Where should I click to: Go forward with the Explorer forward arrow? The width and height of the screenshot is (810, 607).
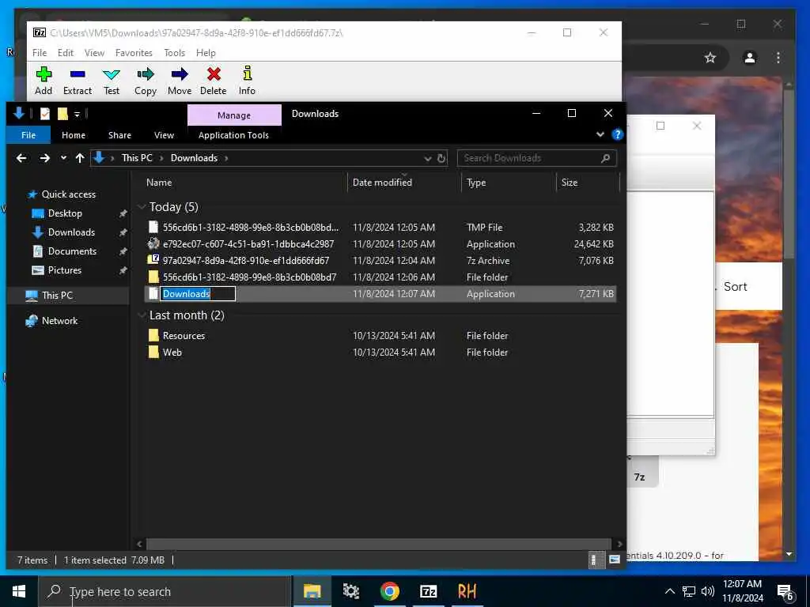(45, 158)
